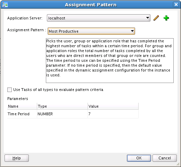The height and width of the screenshot is (167, 181).
Task: Open the Application Server dropdown arrow
Action: [x=148, y=18]
